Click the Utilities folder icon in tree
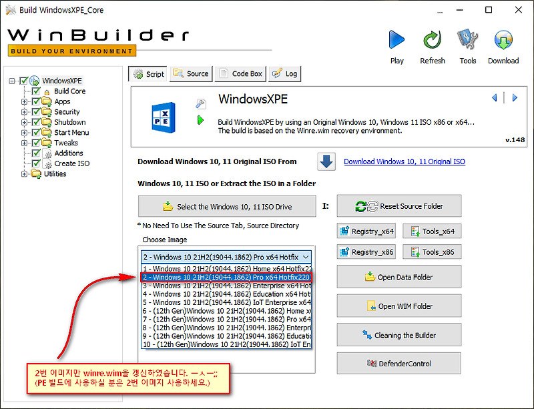Screen dimensions: 534x409 tap(36, 173)
